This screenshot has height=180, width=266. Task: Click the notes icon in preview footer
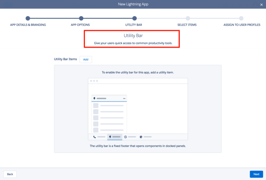(141, 137)
